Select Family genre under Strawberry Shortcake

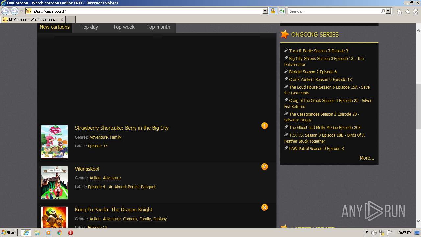[115, 137]
